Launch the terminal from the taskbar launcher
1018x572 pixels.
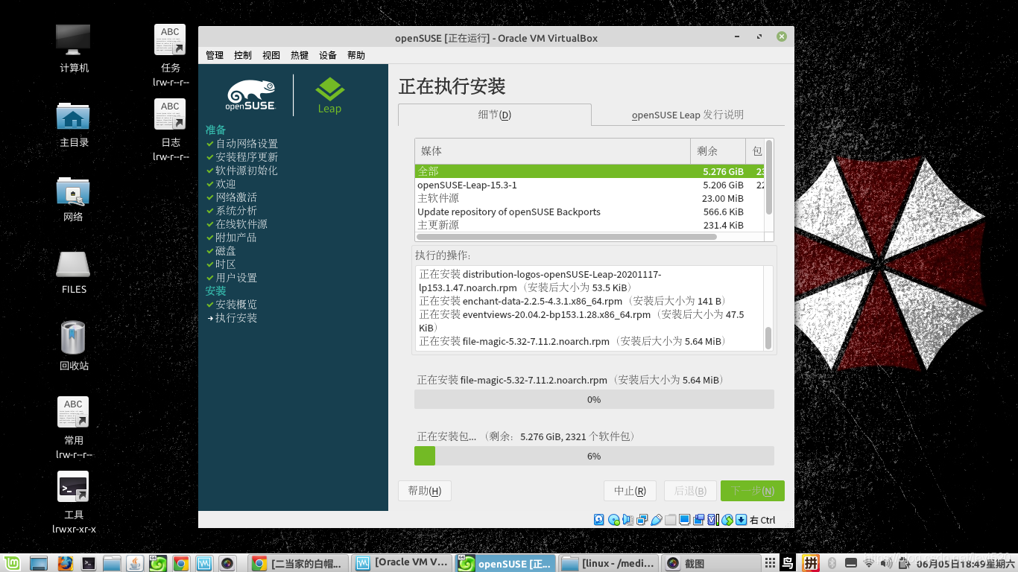point(88,563)
